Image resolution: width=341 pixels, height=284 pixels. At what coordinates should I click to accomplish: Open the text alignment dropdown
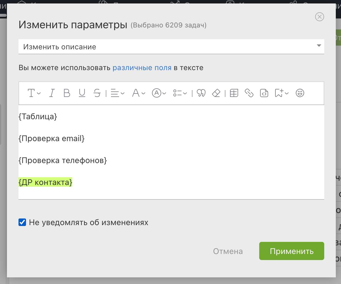118,93
